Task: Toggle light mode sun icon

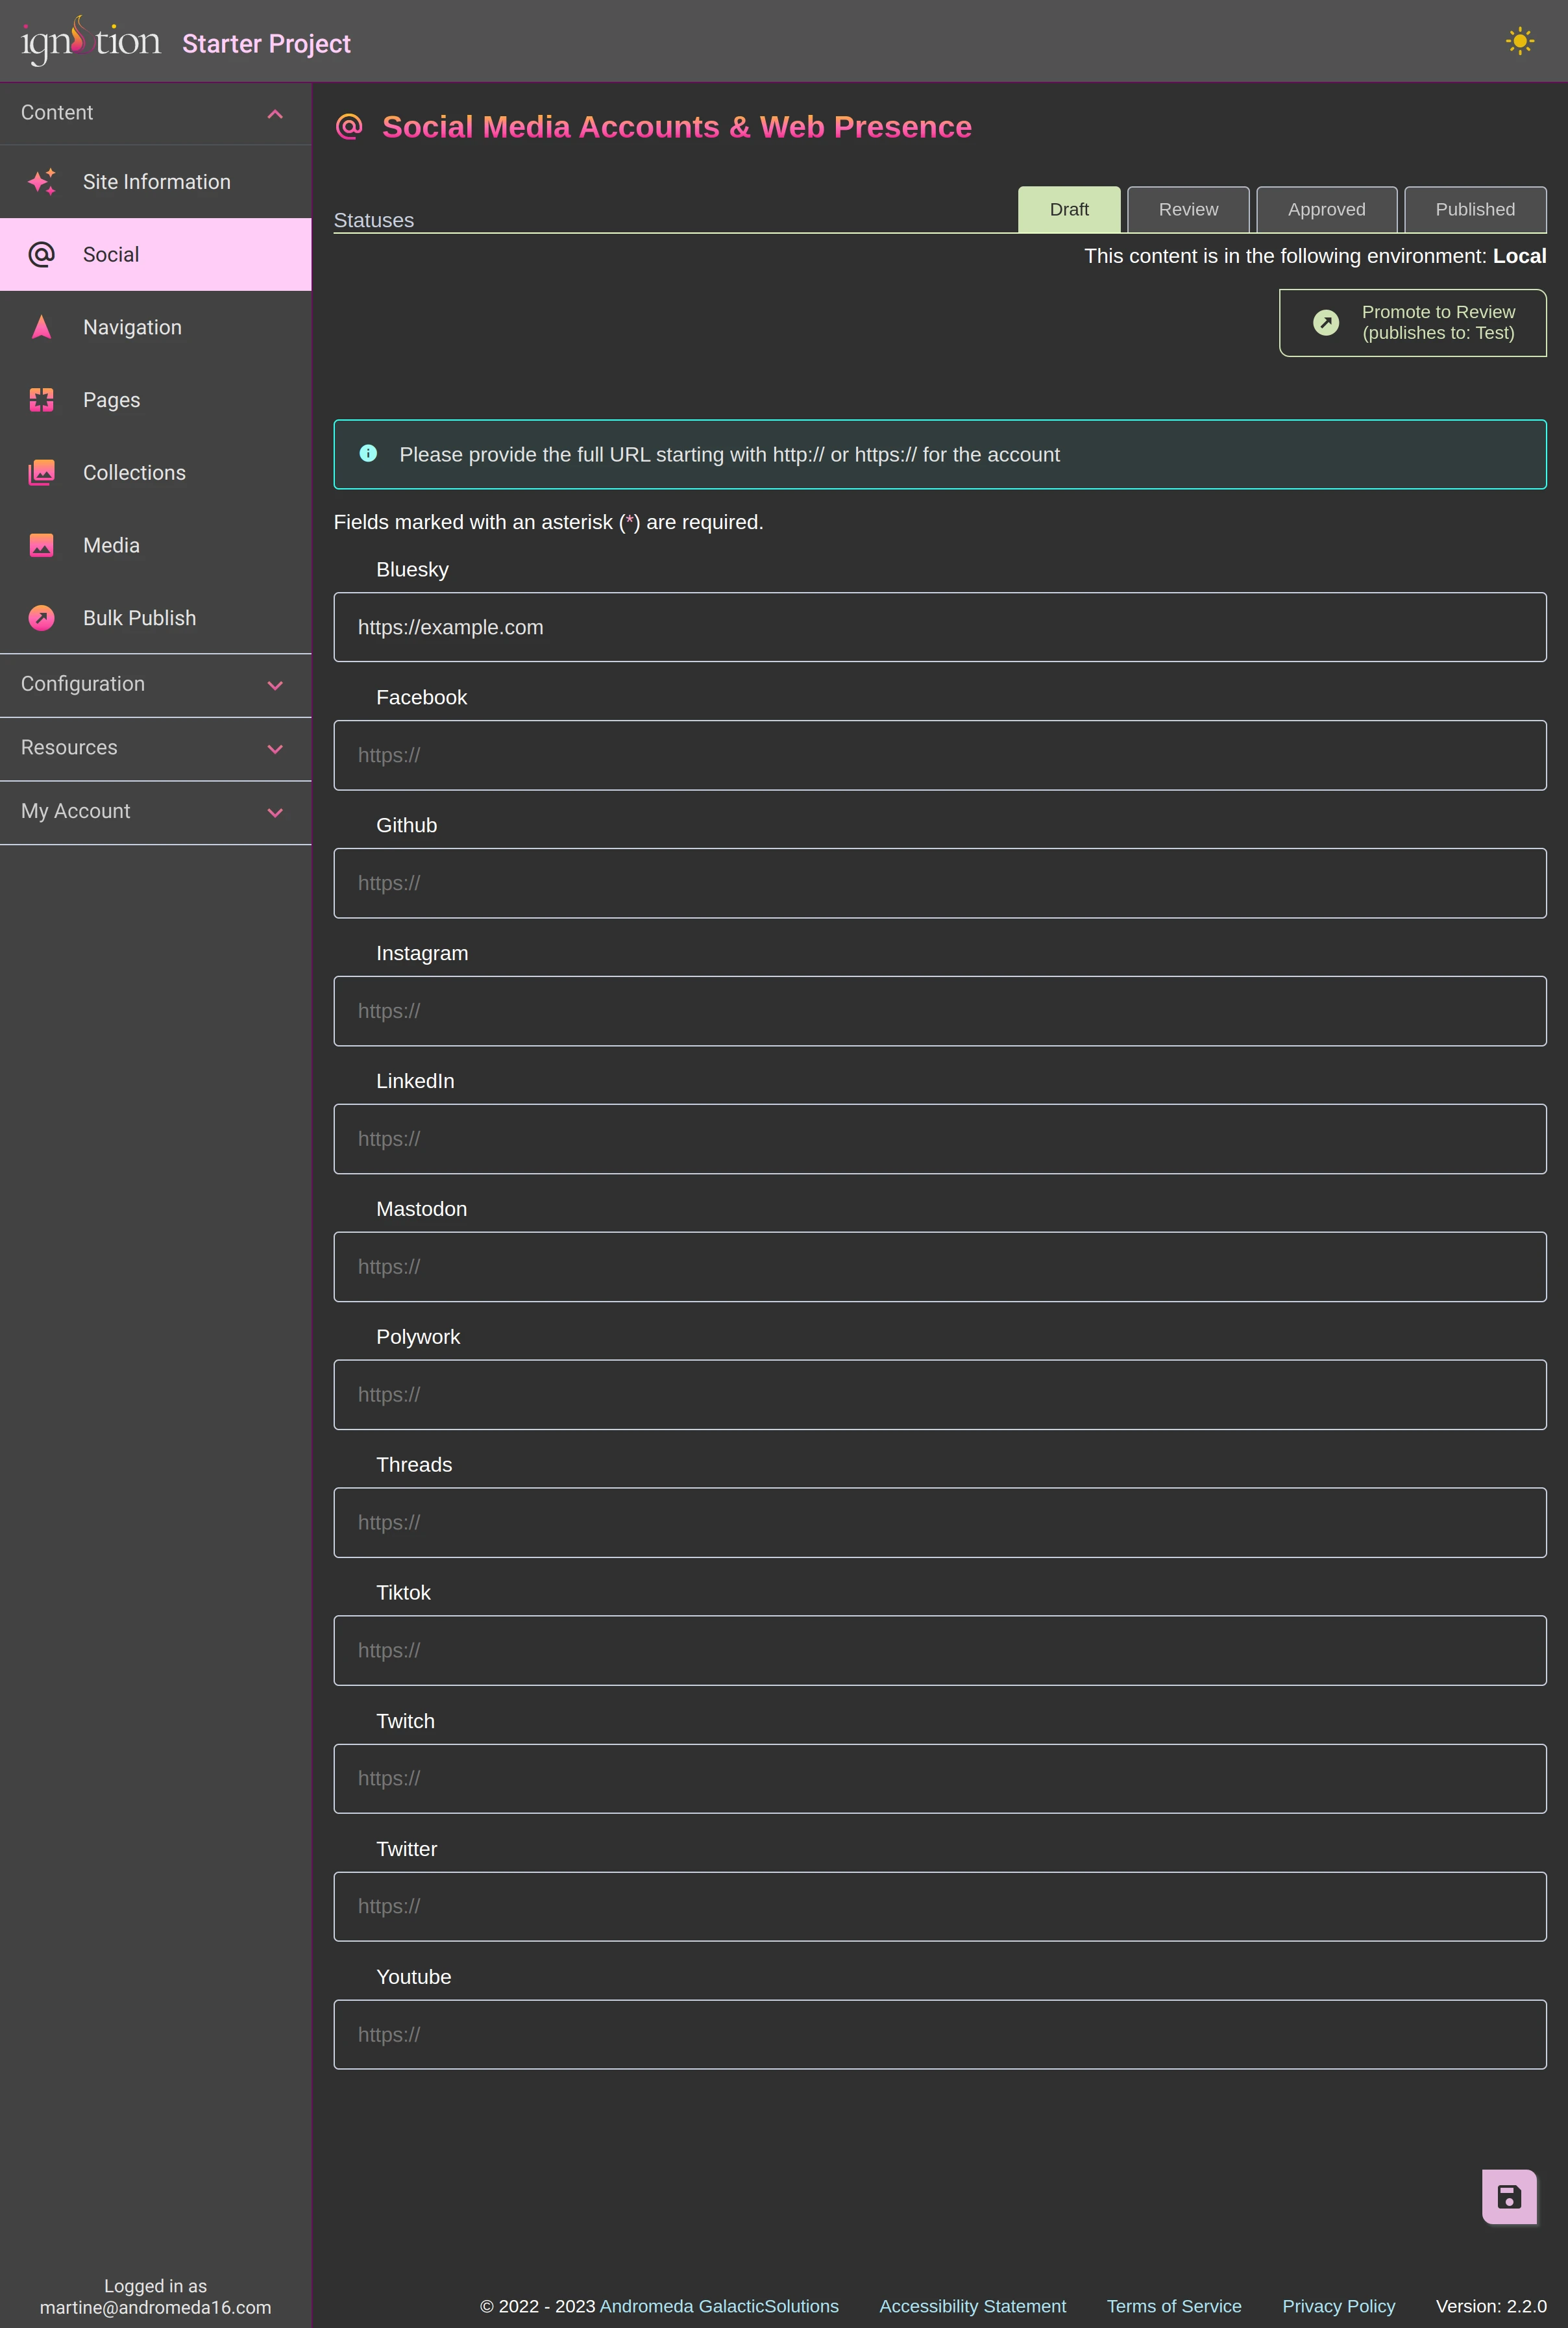Action: pos(1519,41)
